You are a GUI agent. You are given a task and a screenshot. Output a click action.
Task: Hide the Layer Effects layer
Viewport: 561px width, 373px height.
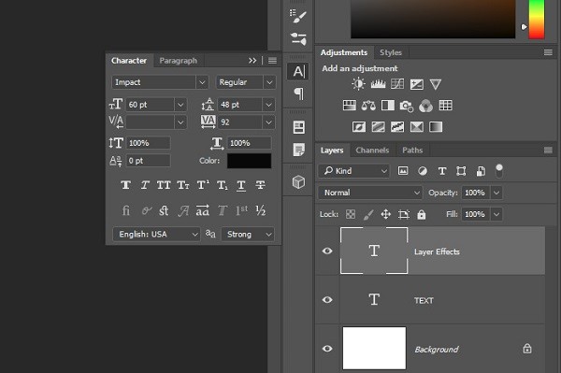pyautogui.click(x=327, y=251)
